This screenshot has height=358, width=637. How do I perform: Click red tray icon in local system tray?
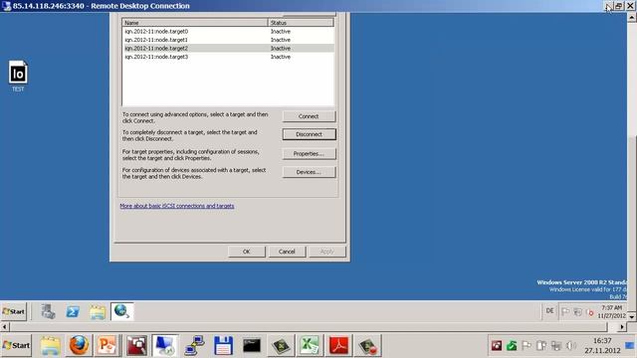point(497,345)
